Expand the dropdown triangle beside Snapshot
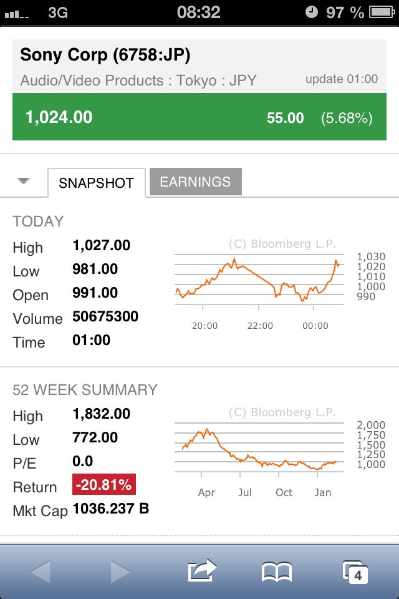The width and height of the screenshot is (399, 599). [x=24, y=181]
